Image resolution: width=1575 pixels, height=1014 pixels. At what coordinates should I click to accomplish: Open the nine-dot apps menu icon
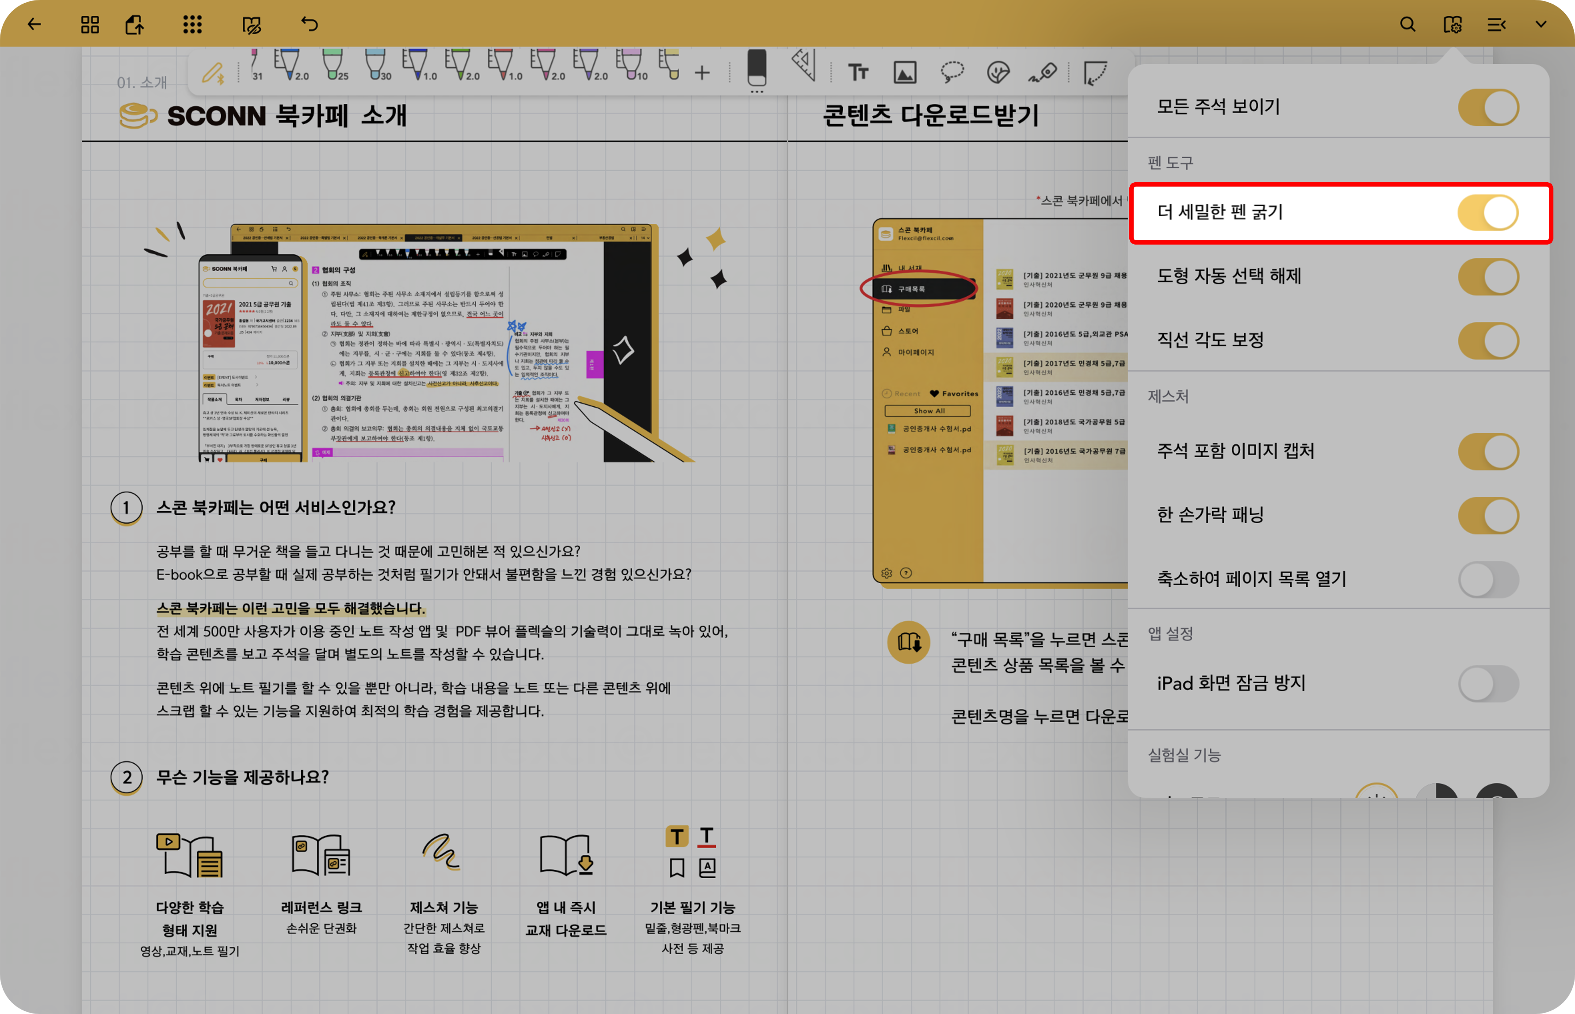pos(192,25)
